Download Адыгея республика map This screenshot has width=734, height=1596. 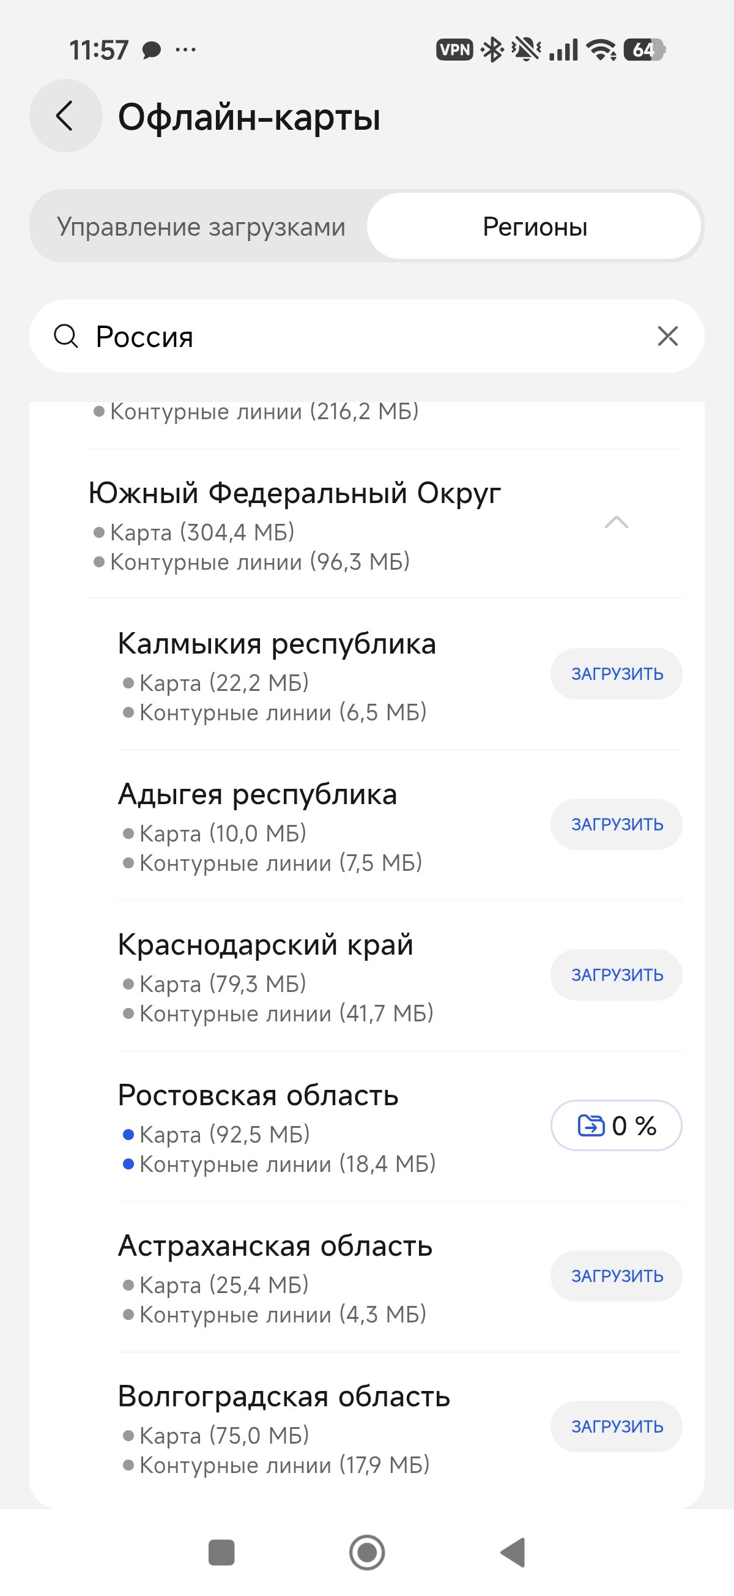click(617, 825)
